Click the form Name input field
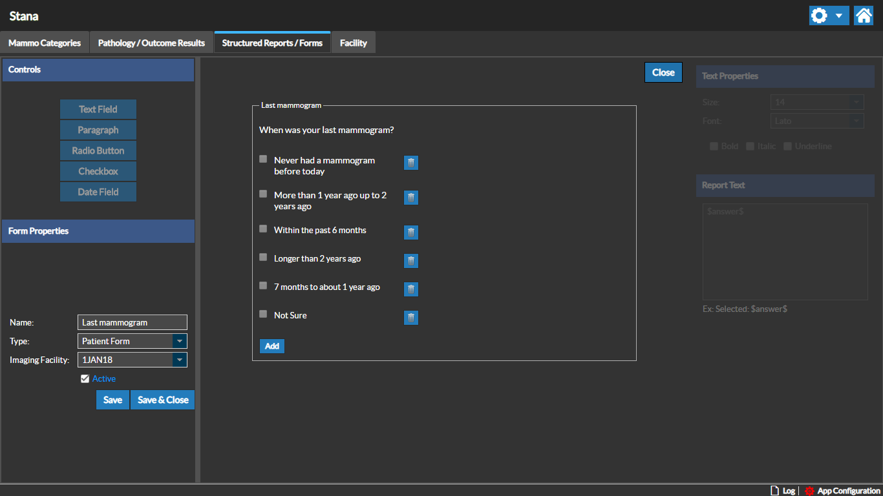 tap(132, 322)
